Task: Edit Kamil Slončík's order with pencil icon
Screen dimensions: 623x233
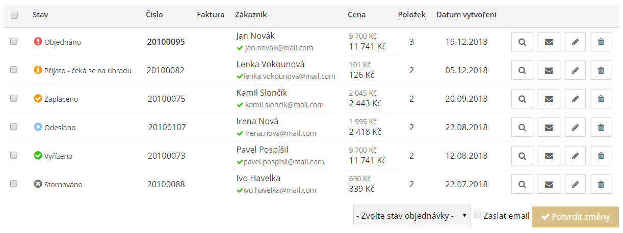Action: pyautogui.click(x=575, y=99)
